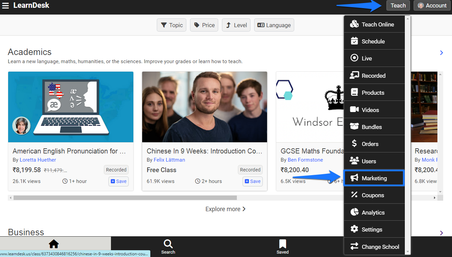Save the American English Pronunciation course
Viewport: 452px width, 257px height.
(x=119, y=181)
